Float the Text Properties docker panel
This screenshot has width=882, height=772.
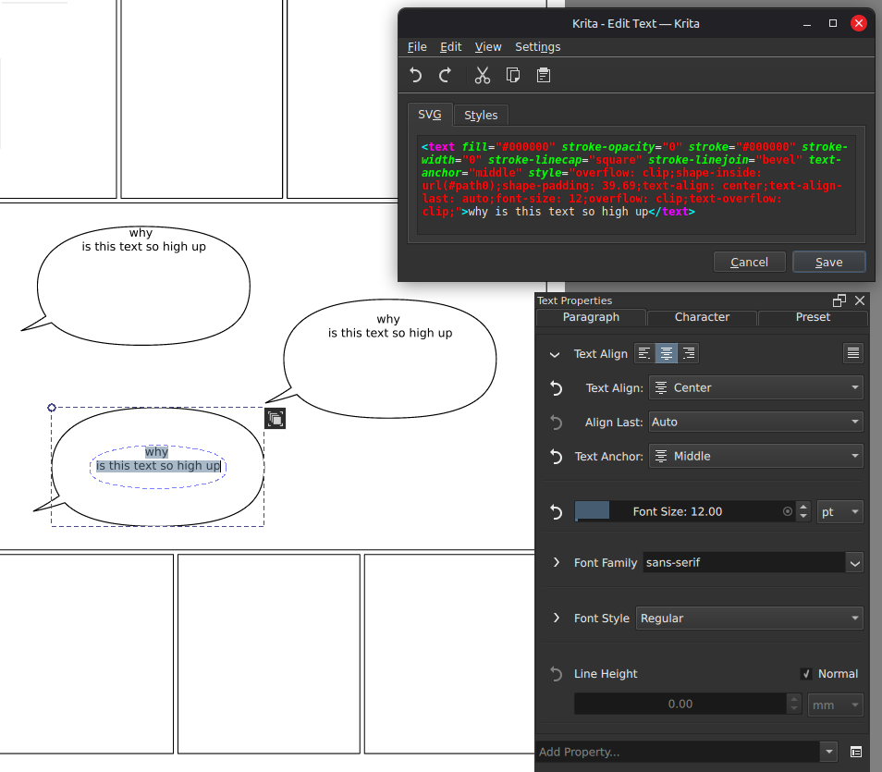pos(839,300)
